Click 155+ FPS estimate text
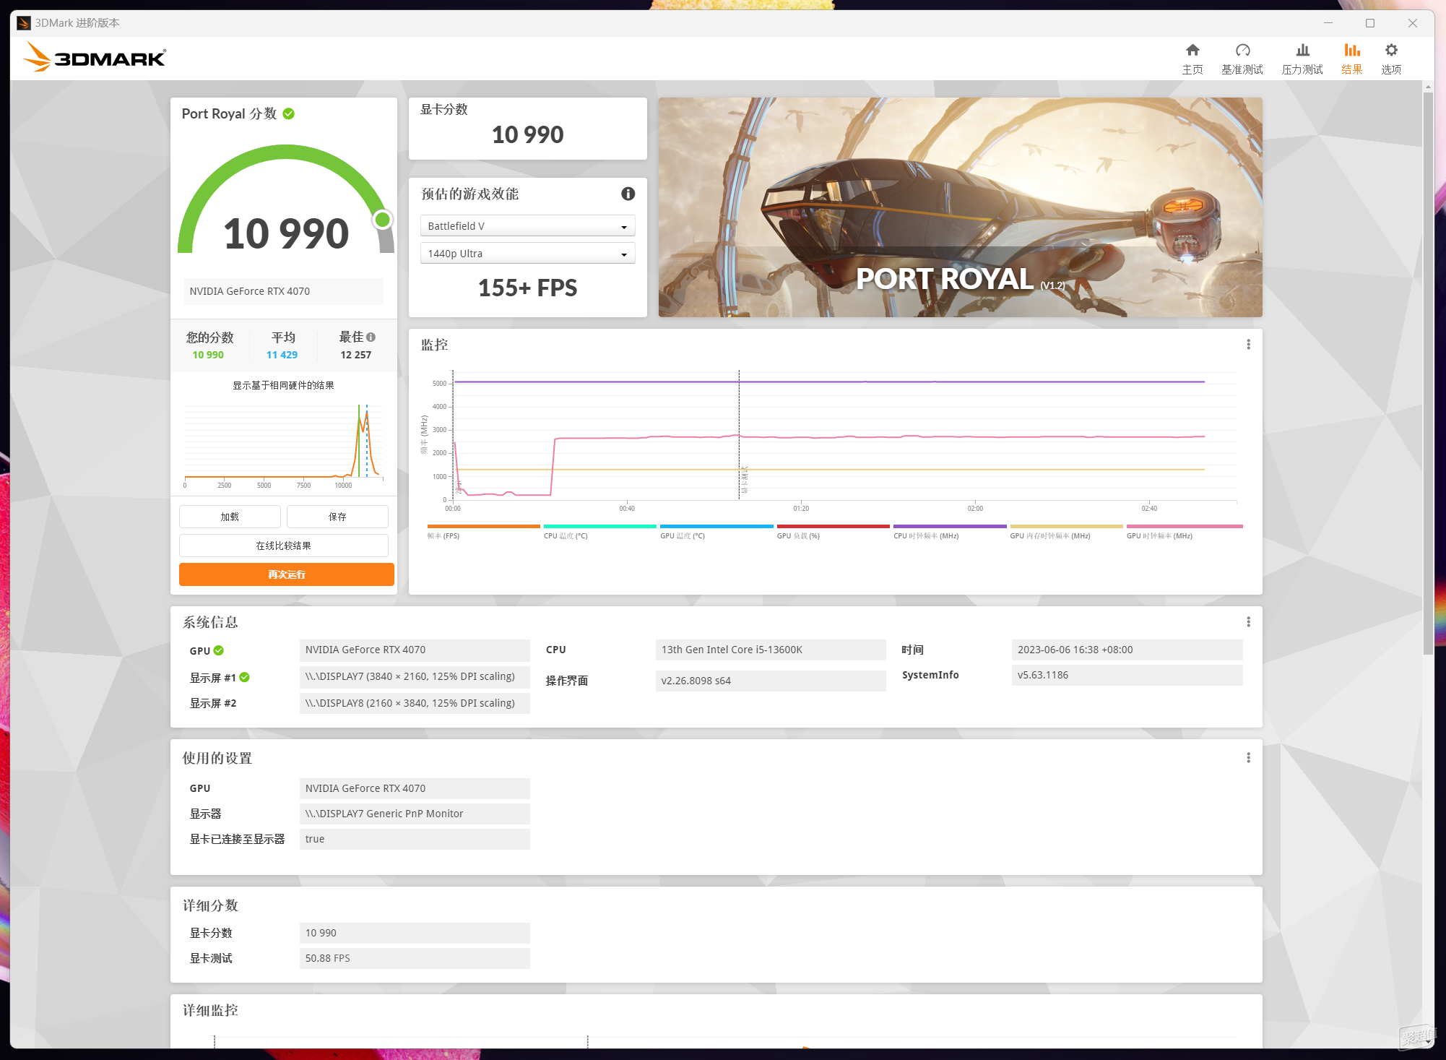Viewport: 1446px width, 1060px height. pyautogui.click(x=527, y=288)
